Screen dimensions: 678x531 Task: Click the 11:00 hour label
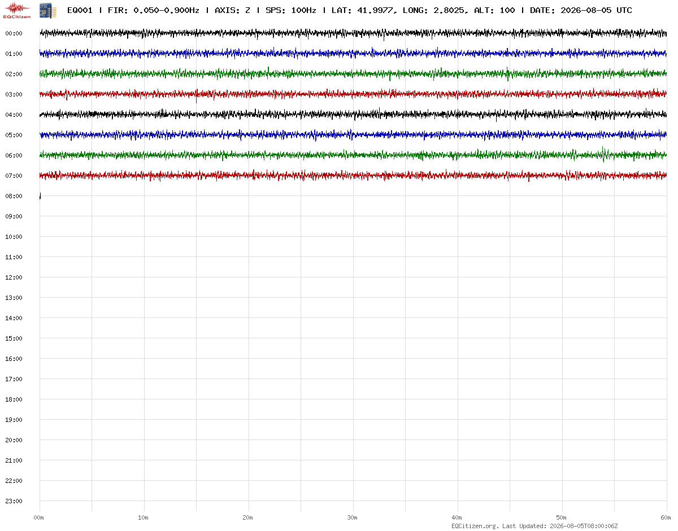(14, 257)
